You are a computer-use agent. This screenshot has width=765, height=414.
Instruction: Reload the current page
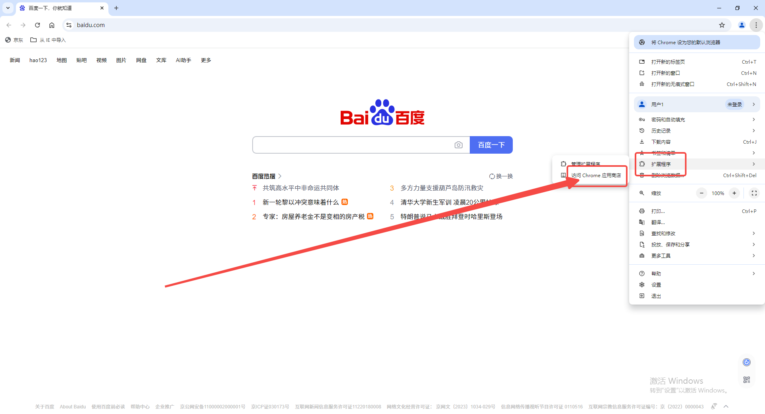tap(37, 25)
